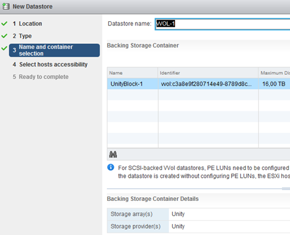Click the Unity value for Storage provider(s)
The width and height of the screenshot is (290, 235).
[x=178, y=226]
